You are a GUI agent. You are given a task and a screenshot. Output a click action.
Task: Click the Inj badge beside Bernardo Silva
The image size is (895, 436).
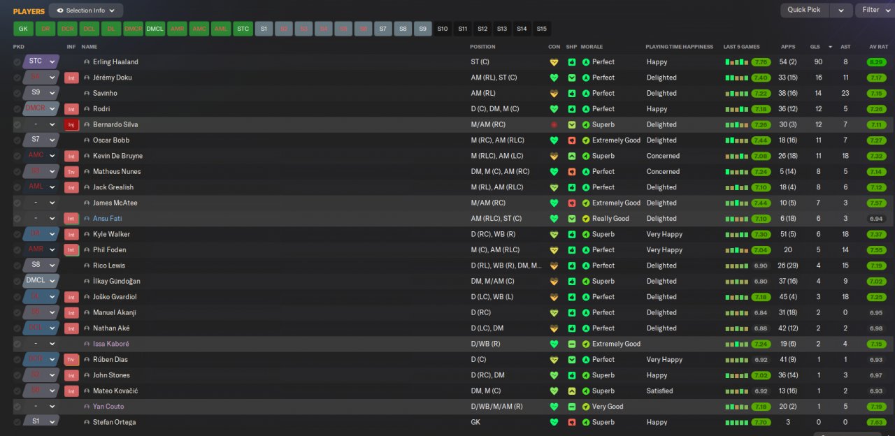pyautogui.click(x=71, y=125)
